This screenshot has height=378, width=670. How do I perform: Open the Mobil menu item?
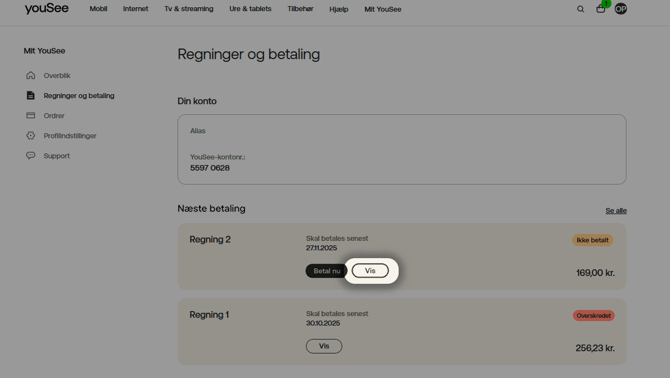(98, 9)
